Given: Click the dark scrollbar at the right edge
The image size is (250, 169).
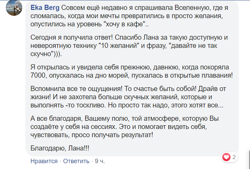Looking at the screenshot, I should pos(249,159).
